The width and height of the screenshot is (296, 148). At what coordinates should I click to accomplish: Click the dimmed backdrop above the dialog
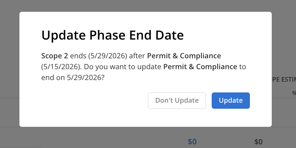click(x=146, y=5)
